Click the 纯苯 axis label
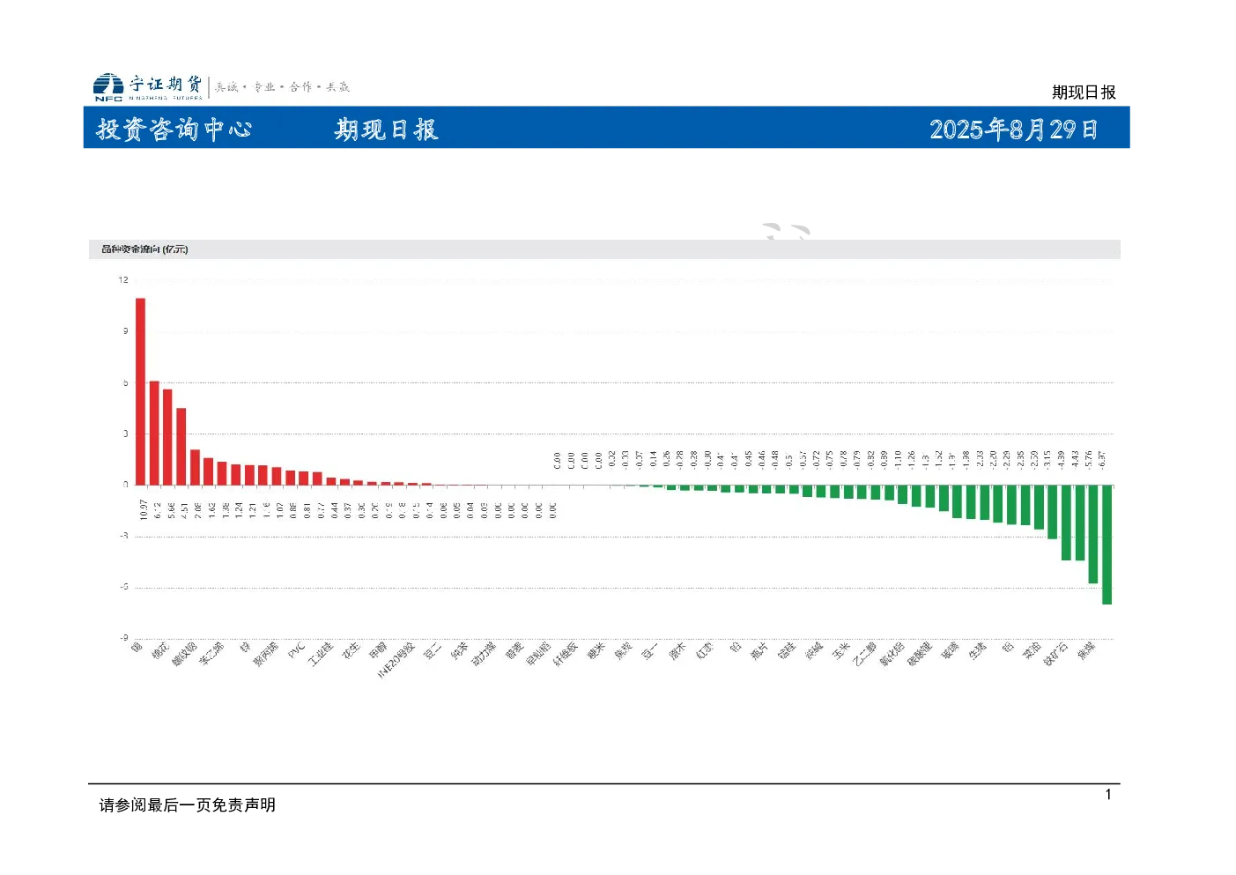The width and height of the screenshot is (1236, 875). pos(460,651)
